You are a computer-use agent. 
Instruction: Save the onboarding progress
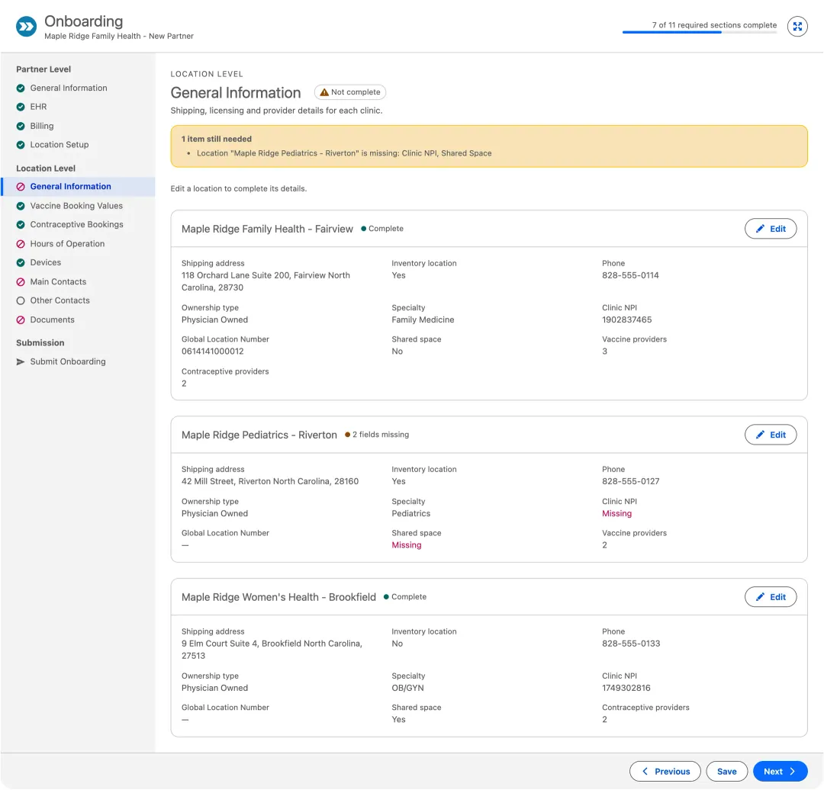pyautogui.click(x=727, y=772)
